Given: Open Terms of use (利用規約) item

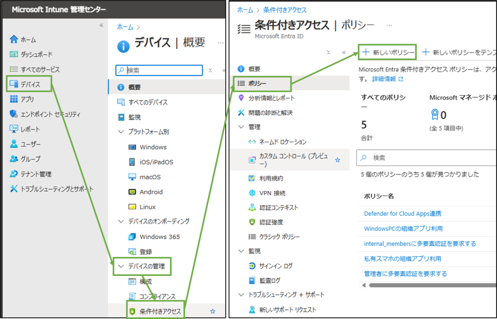Looking at the screenshot, I should (x=265, y=178).
